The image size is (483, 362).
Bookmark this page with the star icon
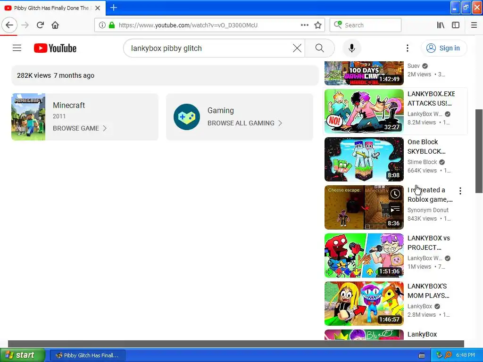(x=318, y=25)
